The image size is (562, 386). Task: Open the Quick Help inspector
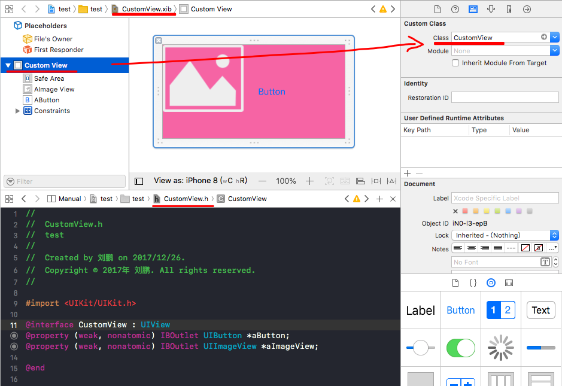coord(455,10)
